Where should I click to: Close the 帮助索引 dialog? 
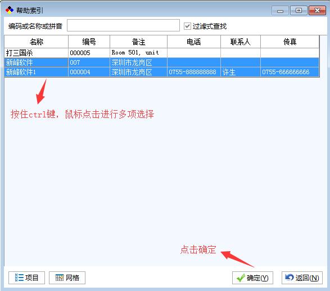coord(318,10)
